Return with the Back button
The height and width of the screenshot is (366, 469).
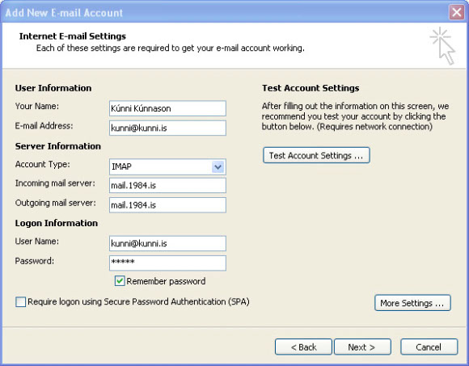pos(303,347)
